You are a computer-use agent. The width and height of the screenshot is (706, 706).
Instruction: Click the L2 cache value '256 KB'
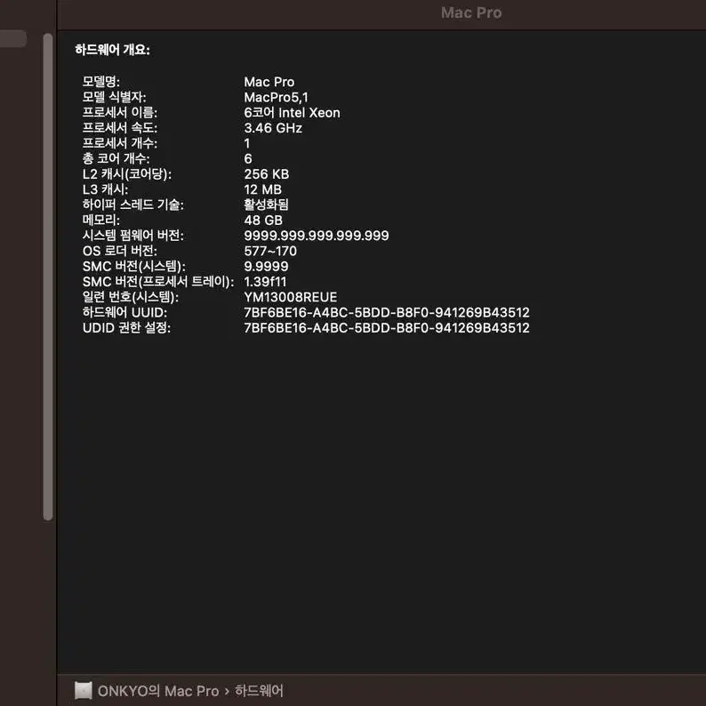(x=267, y=173)
